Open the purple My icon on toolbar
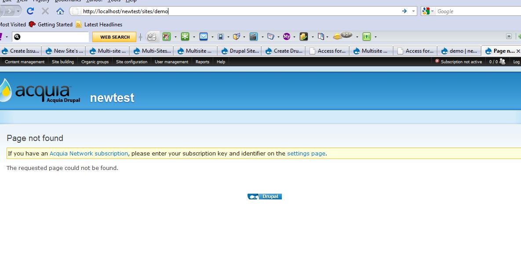 click(287, 36)
